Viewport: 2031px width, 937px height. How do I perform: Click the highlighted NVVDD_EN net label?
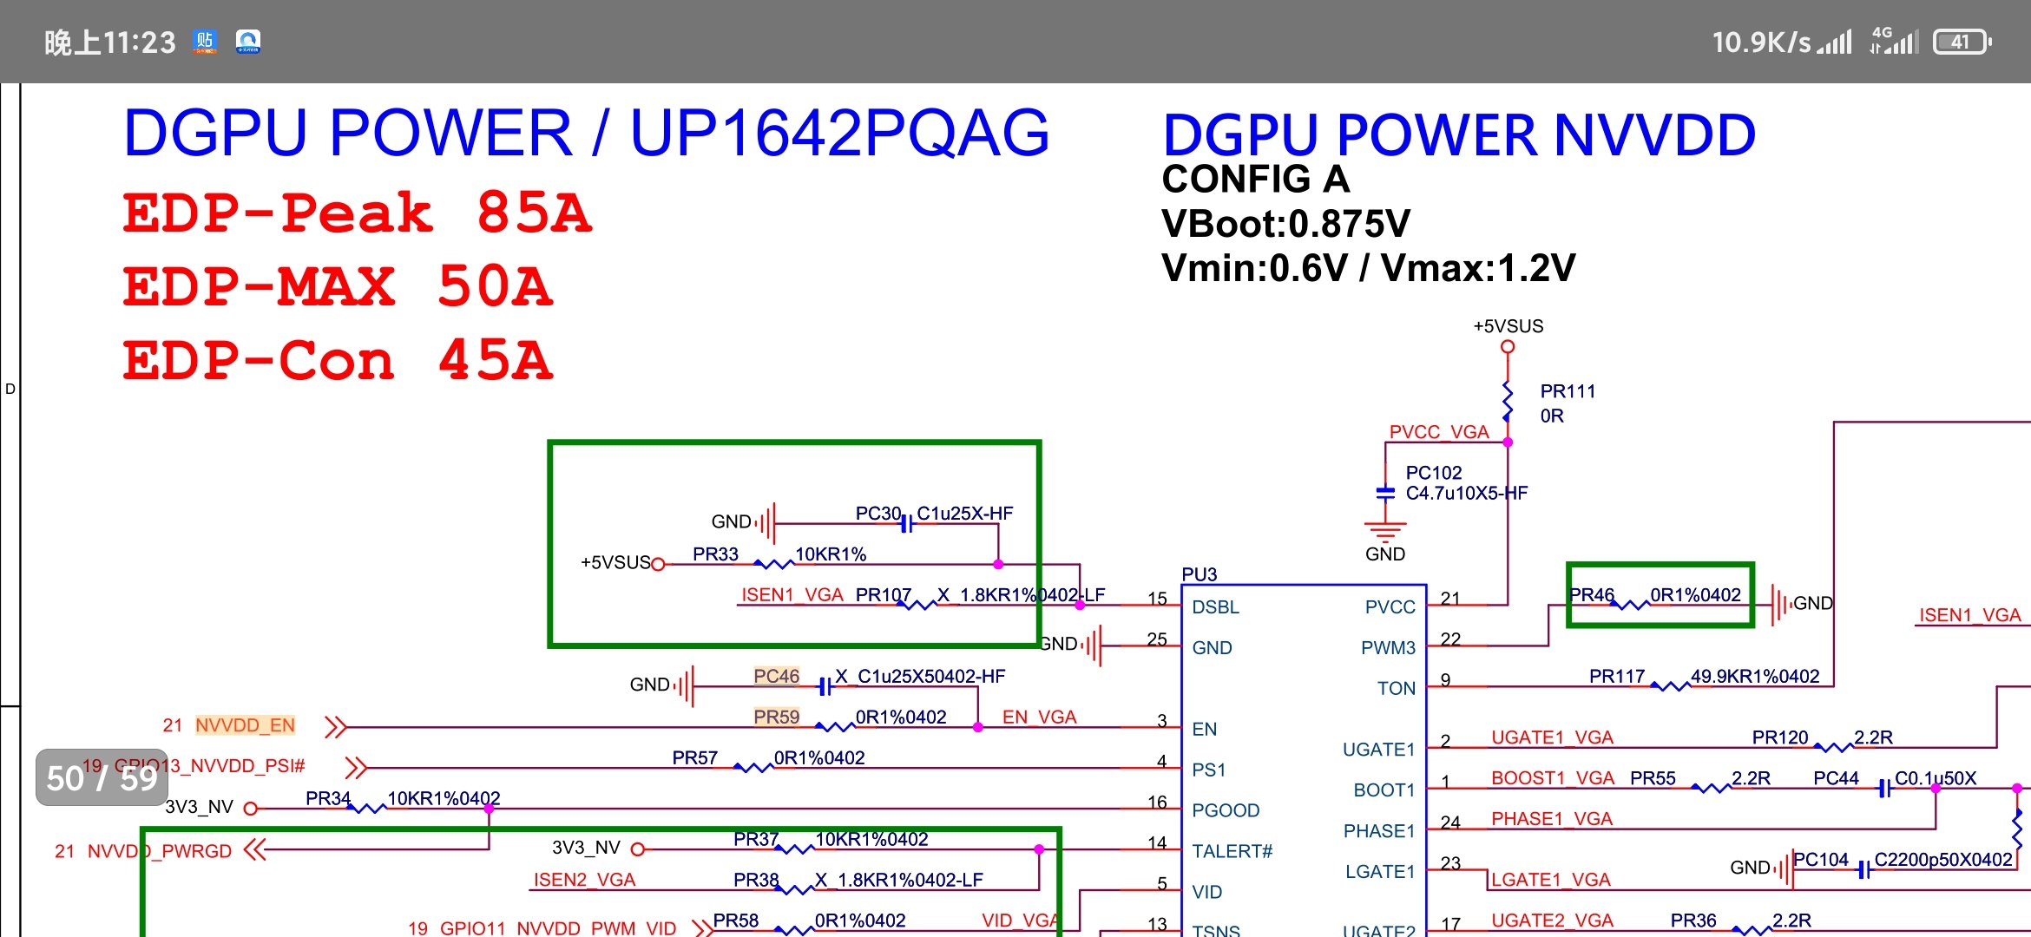[x=245, y=725]
